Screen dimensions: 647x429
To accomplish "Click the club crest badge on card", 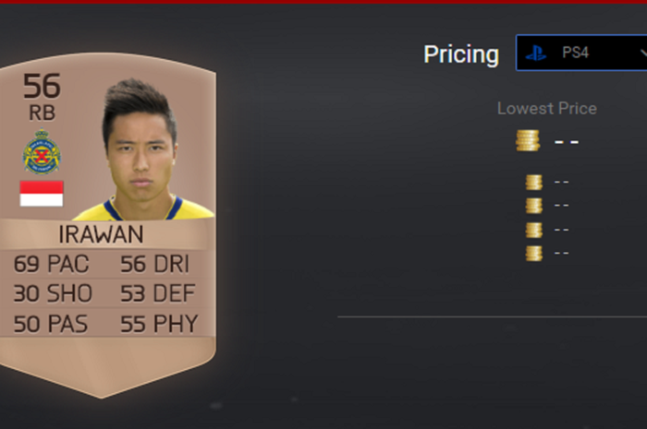I will click(42, 152).
